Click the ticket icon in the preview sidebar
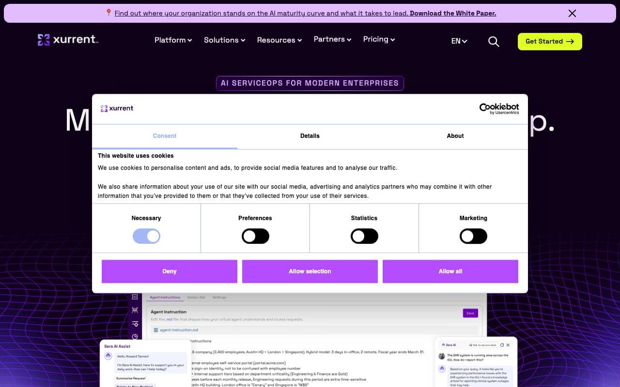The image size is (620, 387). [x=135, y=297]
